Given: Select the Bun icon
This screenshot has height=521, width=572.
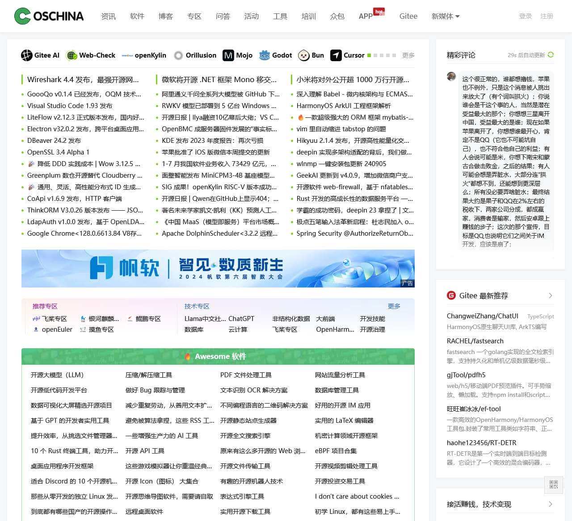Looking at the screenshot, I should [x=304, y=55].
